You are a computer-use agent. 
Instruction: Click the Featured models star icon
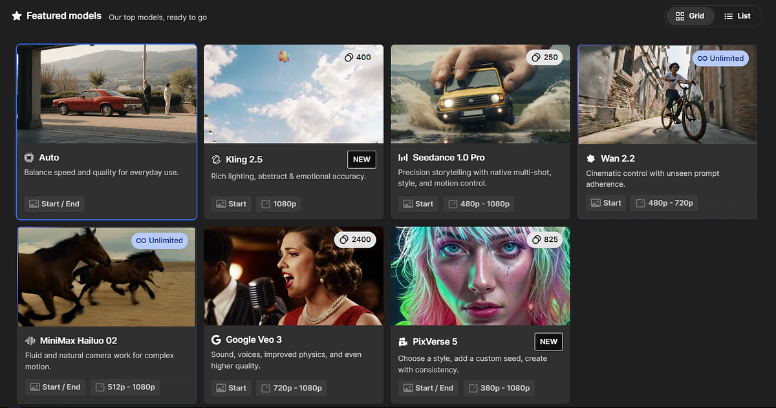click(17, 16)
